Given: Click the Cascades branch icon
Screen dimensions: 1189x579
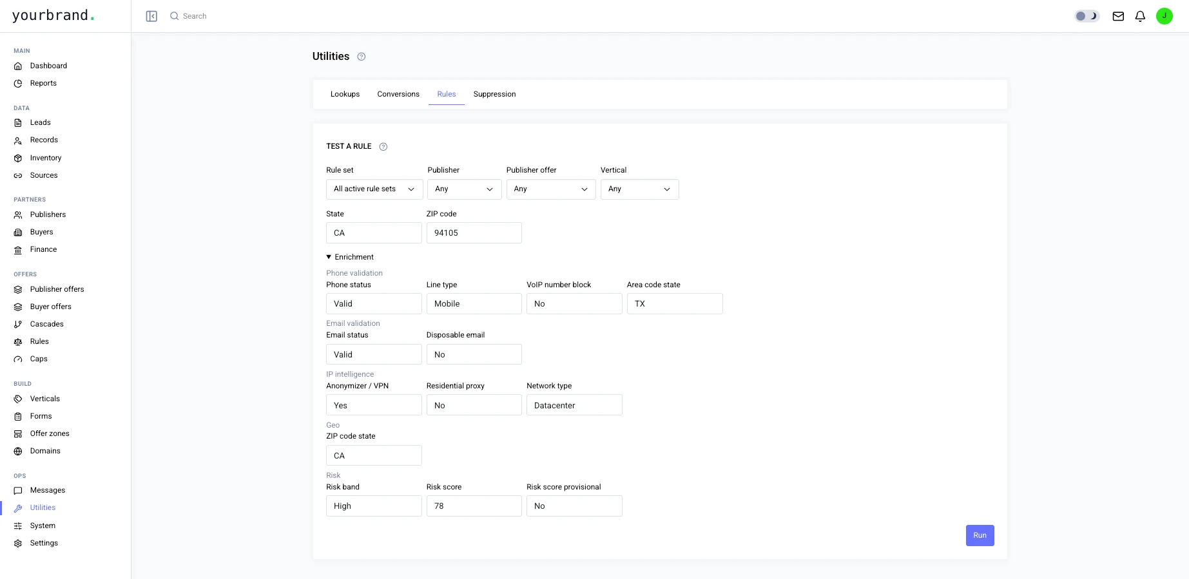Looking at the screenshot, I should pyautogui.click(x=18, y=324).
